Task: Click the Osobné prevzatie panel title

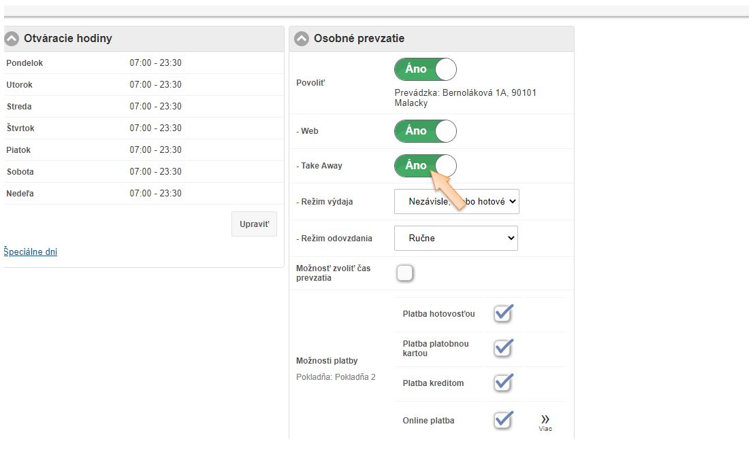Action: pyautogui.click(x=359, y=39)
